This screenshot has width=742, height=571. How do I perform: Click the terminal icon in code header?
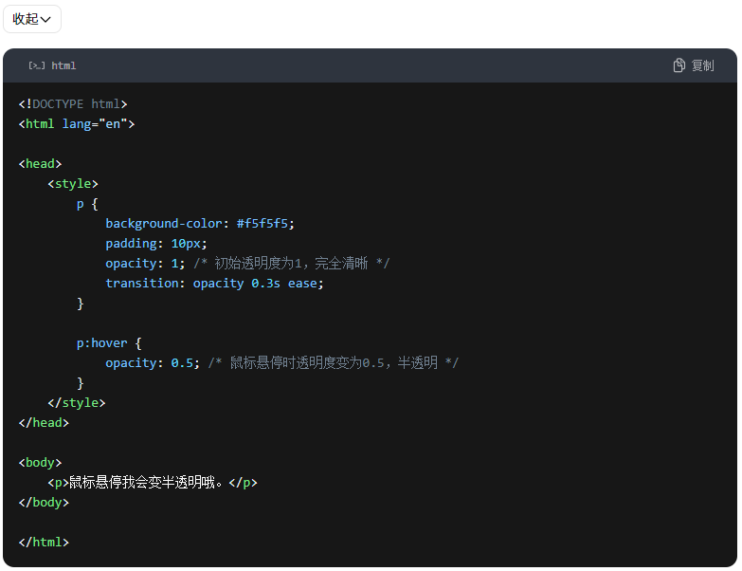click(x=36, y=65)
